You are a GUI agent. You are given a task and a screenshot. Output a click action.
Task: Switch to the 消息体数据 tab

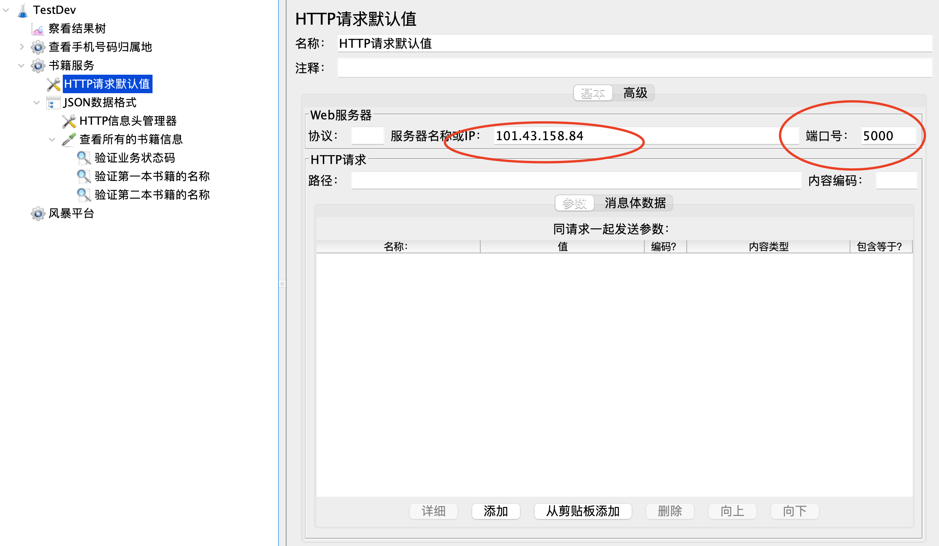coord(635,203)
